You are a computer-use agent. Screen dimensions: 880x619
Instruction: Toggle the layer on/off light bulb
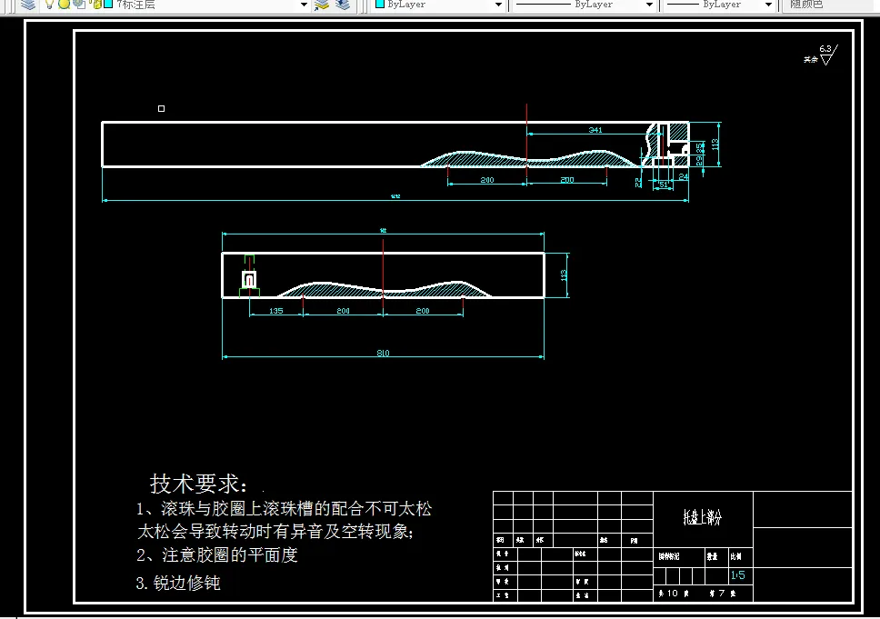(x=49, y=4)
